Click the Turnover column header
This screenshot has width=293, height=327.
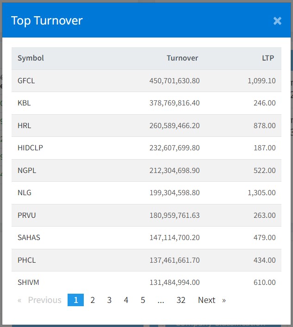(x=182, y=58)
